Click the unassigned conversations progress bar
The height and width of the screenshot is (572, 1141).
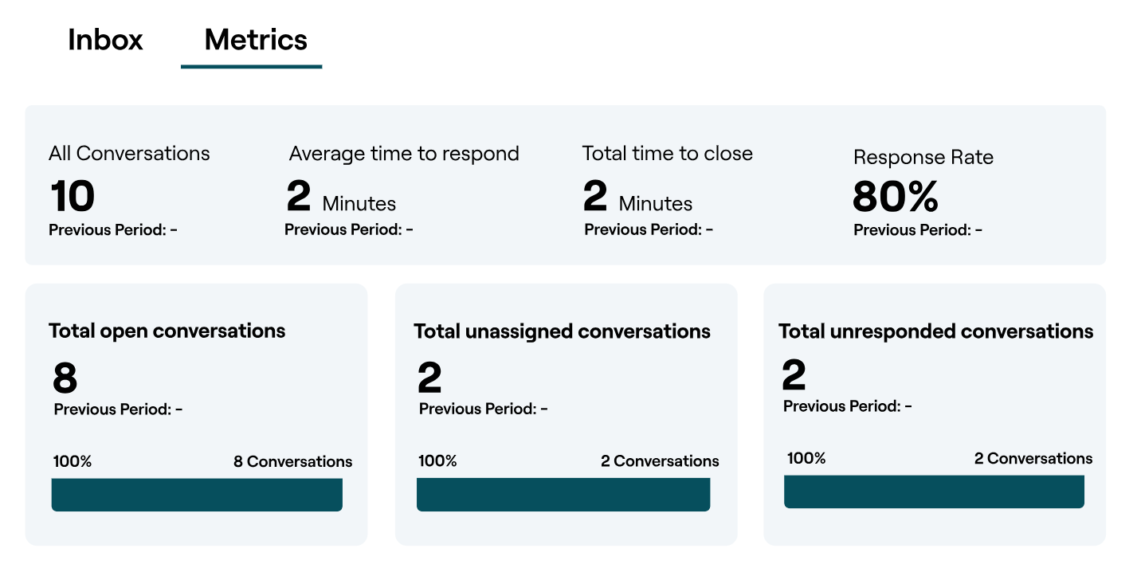coord(563,494)
